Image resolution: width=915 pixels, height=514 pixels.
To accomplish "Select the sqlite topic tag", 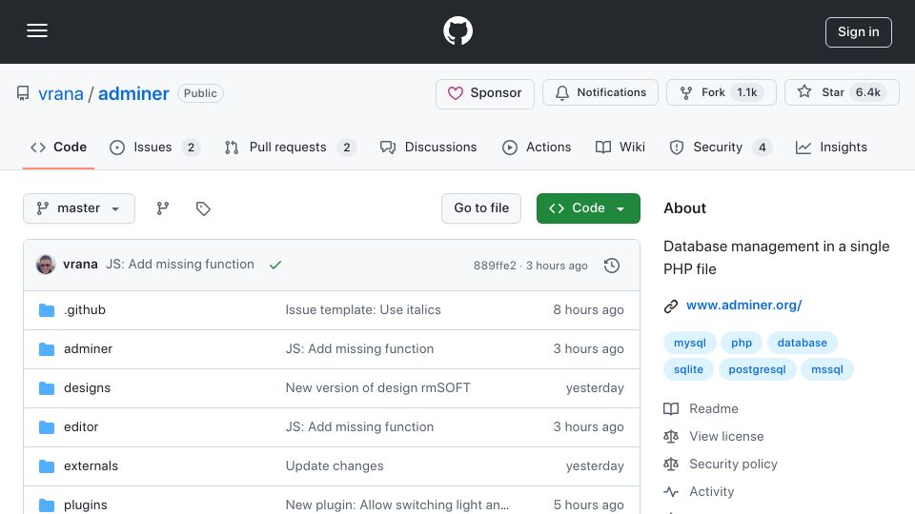I will click(x=688, y=369).
